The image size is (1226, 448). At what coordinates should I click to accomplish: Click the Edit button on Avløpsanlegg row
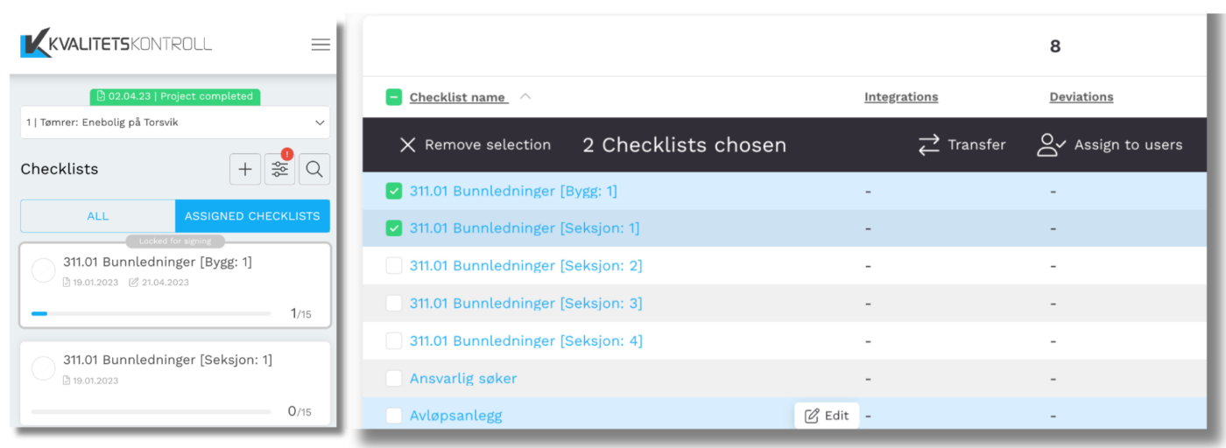tap(827, 416)
